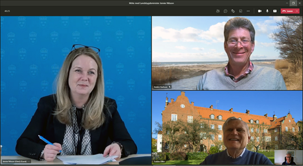Leave the meeting with the red button
The width and height of the screenshot is (303, 166).
pyautogui.click(x=287, y=11)
